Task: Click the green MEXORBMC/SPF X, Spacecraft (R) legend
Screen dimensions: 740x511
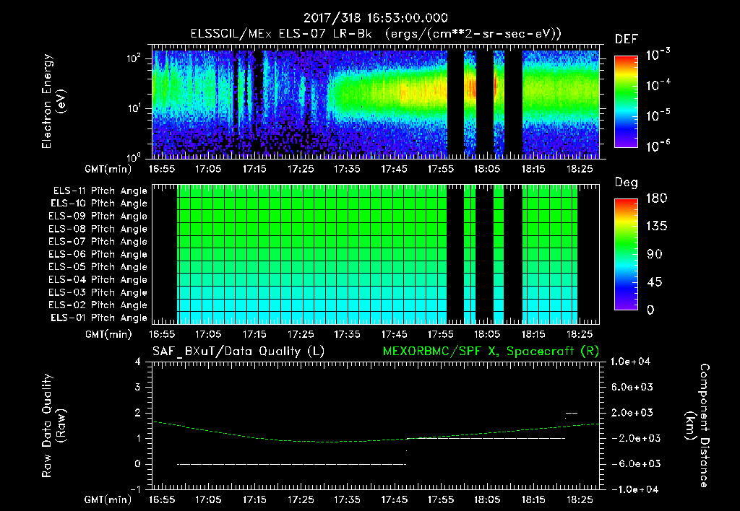Action: click(491, 351)
